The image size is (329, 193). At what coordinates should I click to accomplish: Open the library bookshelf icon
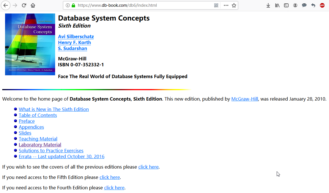pyautogui.click(x=277, y=5)
